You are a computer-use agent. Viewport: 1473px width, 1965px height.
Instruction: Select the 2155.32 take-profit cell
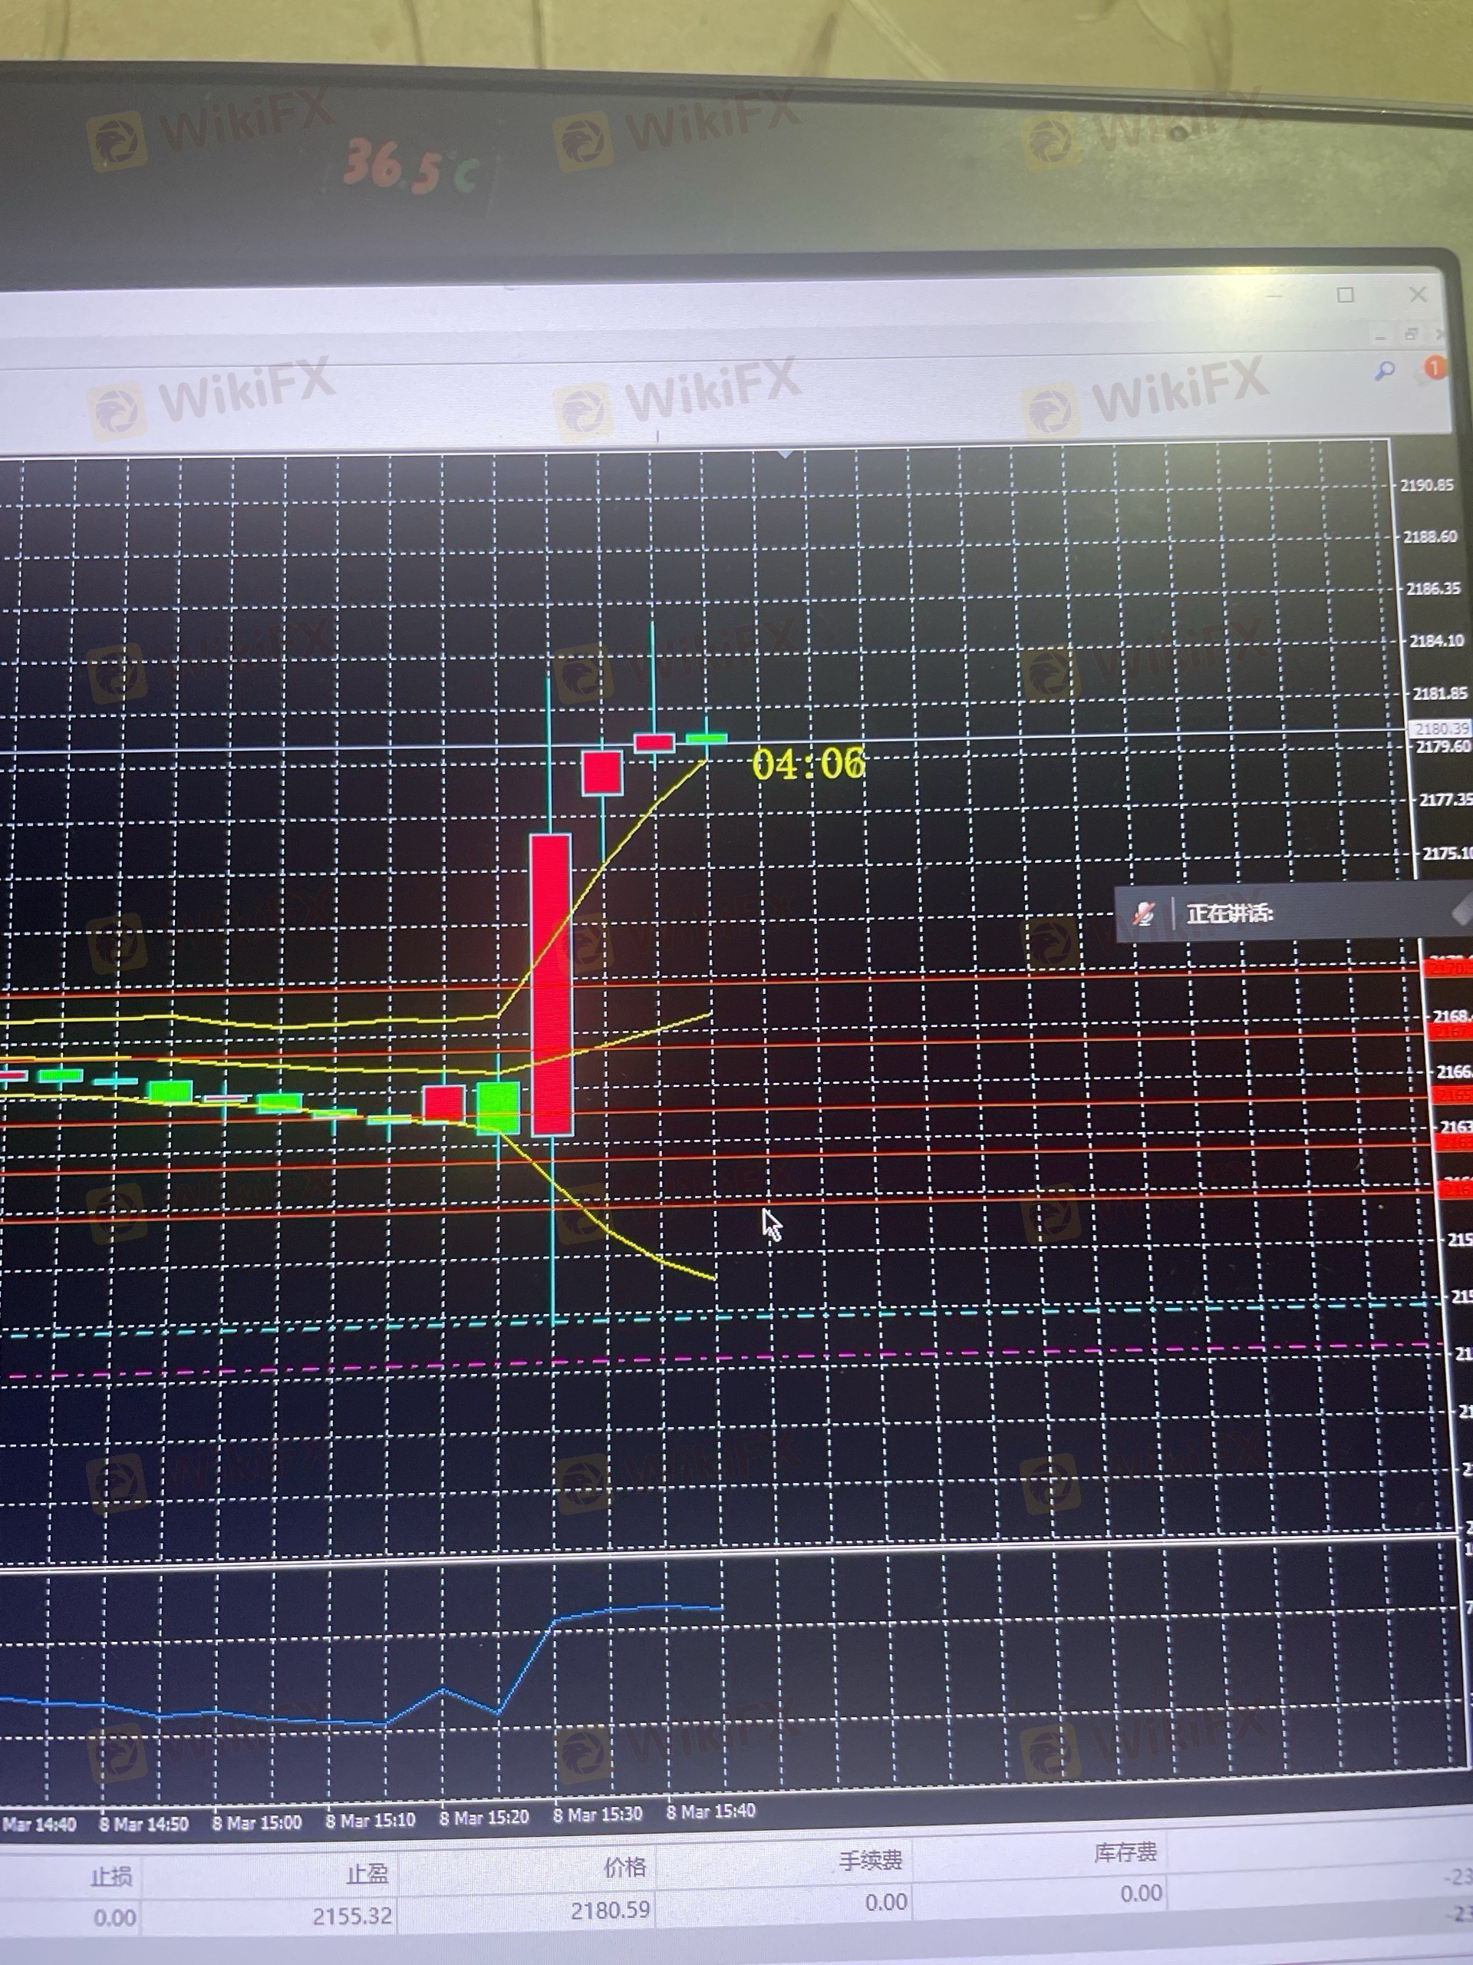pos(351,1915)
